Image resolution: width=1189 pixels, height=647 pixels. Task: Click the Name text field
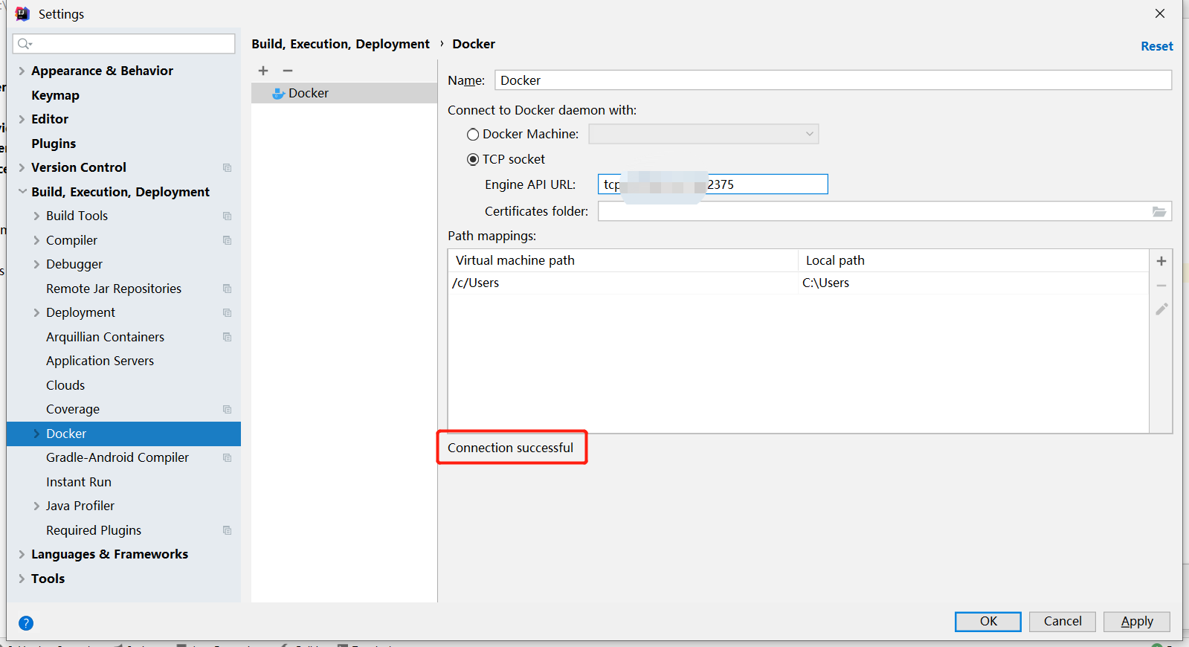coord(833,80)
